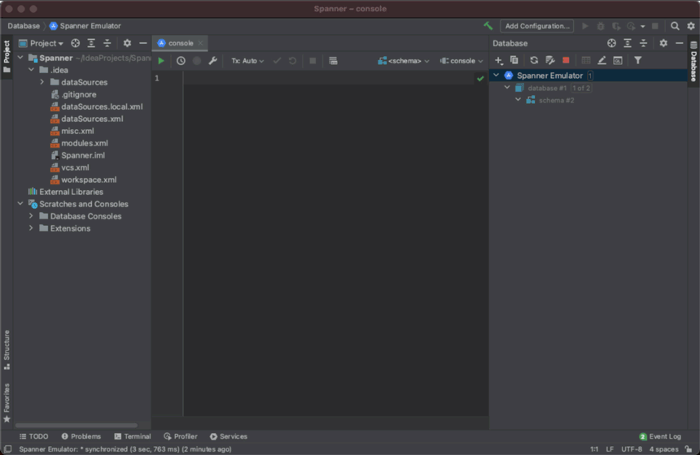This screenshot has height=455, width=700.
Task: Toggle the Database tool window side tab
Action: tap(693, 62)
